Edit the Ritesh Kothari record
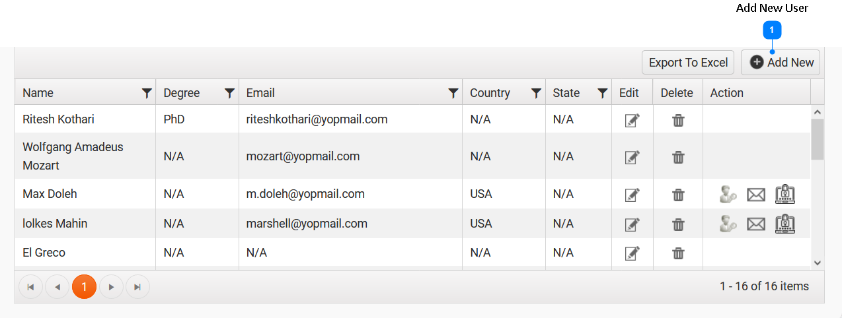842x318 pixels. (632, 121)
